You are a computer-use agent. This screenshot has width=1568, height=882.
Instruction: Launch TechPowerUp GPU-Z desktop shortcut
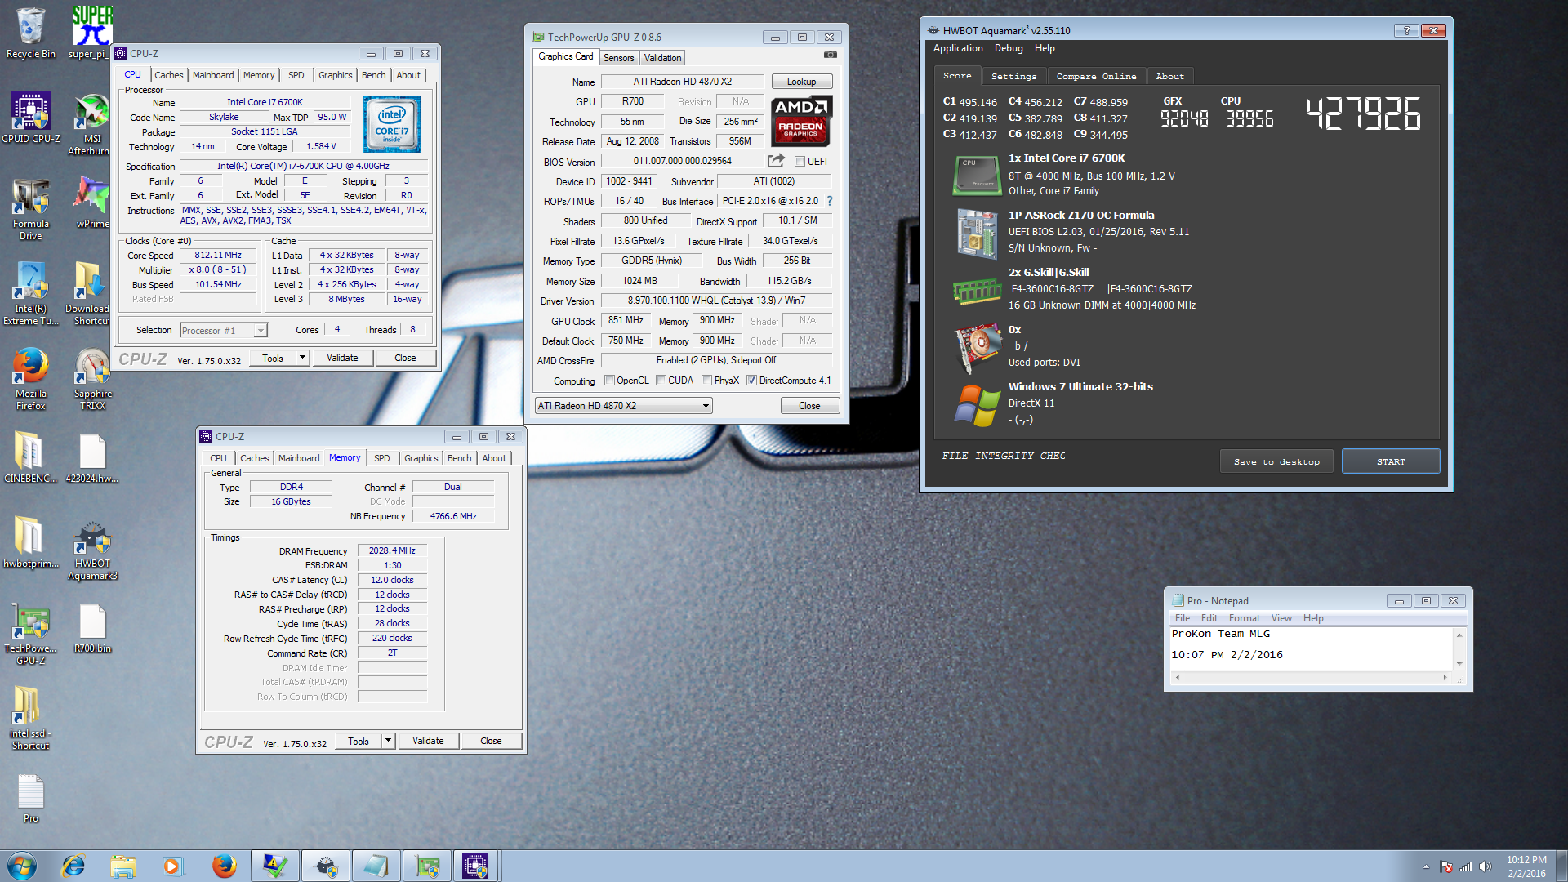pyautogui.click(x=30, y=634)
